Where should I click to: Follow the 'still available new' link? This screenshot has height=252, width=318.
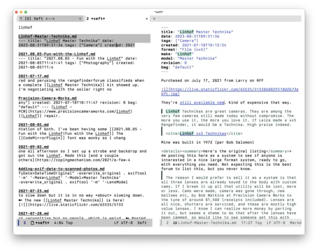202,103
